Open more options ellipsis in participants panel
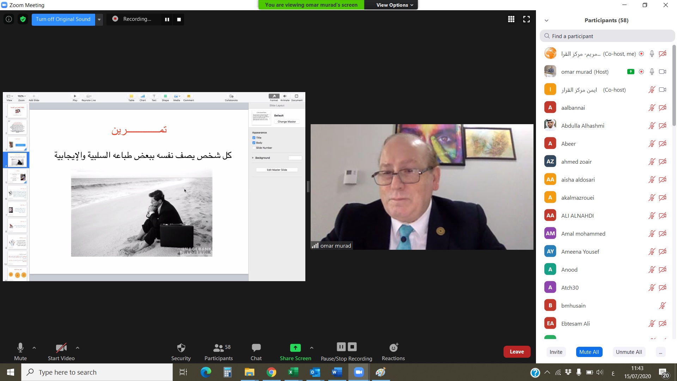The height and width of the screenshot is (381, 677). (660, 352)
